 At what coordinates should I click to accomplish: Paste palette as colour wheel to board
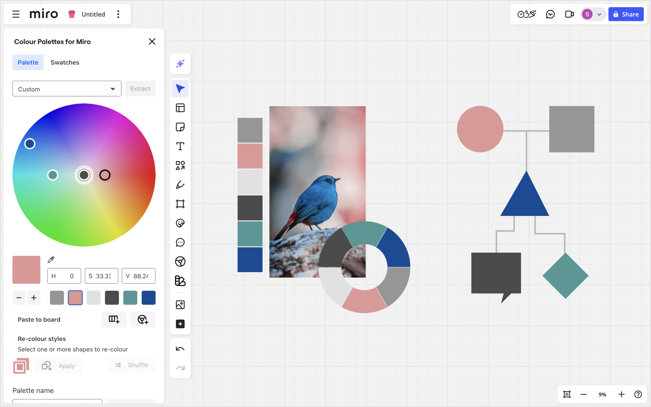click(x=143, y=319)
